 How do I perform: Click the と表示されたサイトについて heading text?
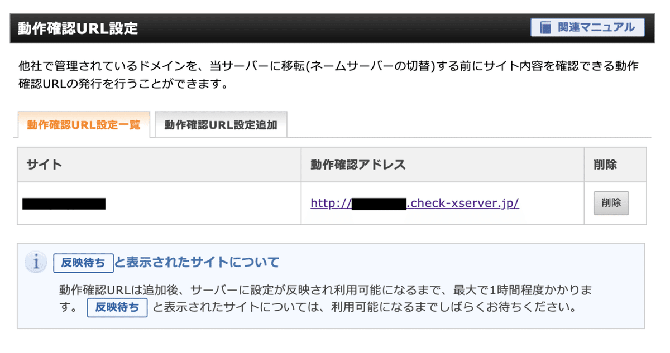coord(197,262)
